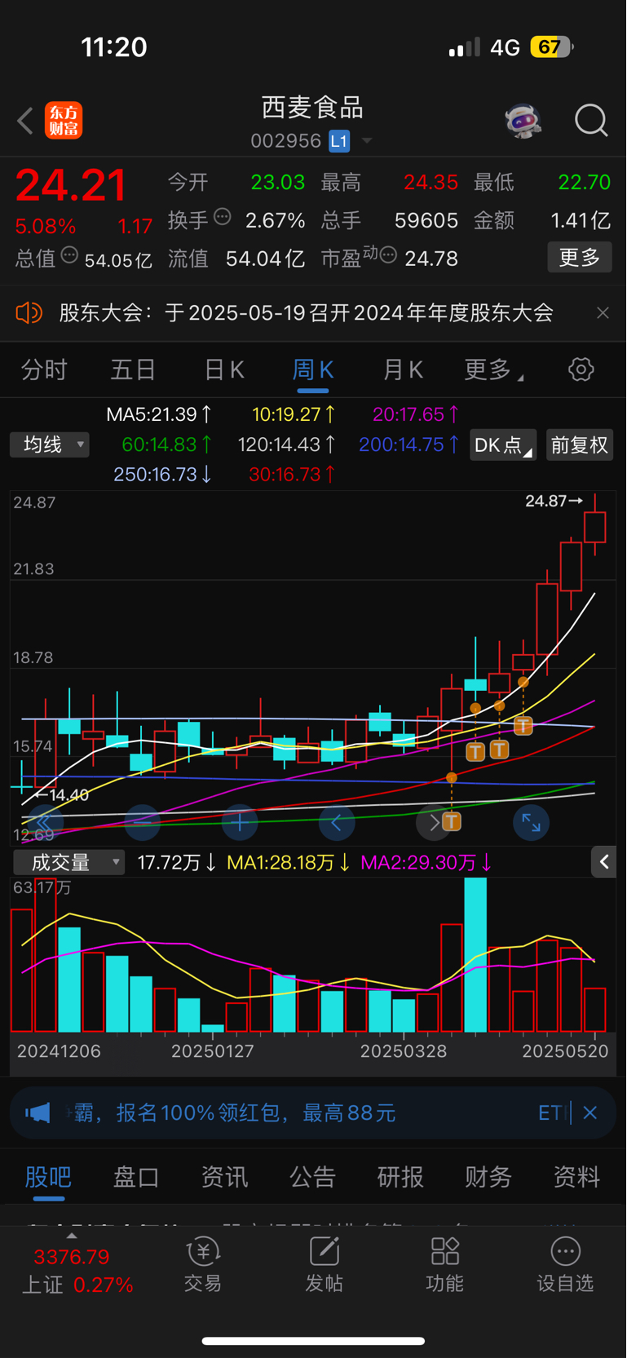Image resolution: width=627 pixels, height=1358 pixels.
Task: Switch to the 财务 tab
Action: [x=488, y=1177]
